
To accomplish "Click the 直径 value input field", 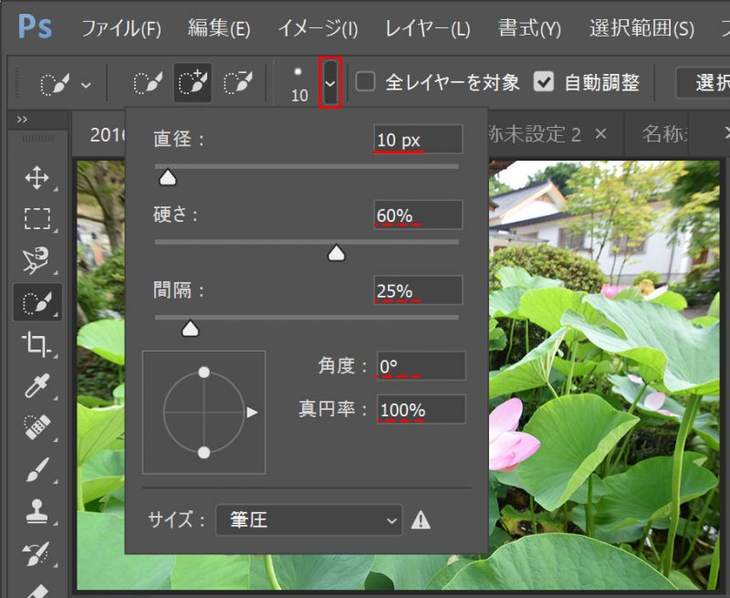I will (420, 139).
